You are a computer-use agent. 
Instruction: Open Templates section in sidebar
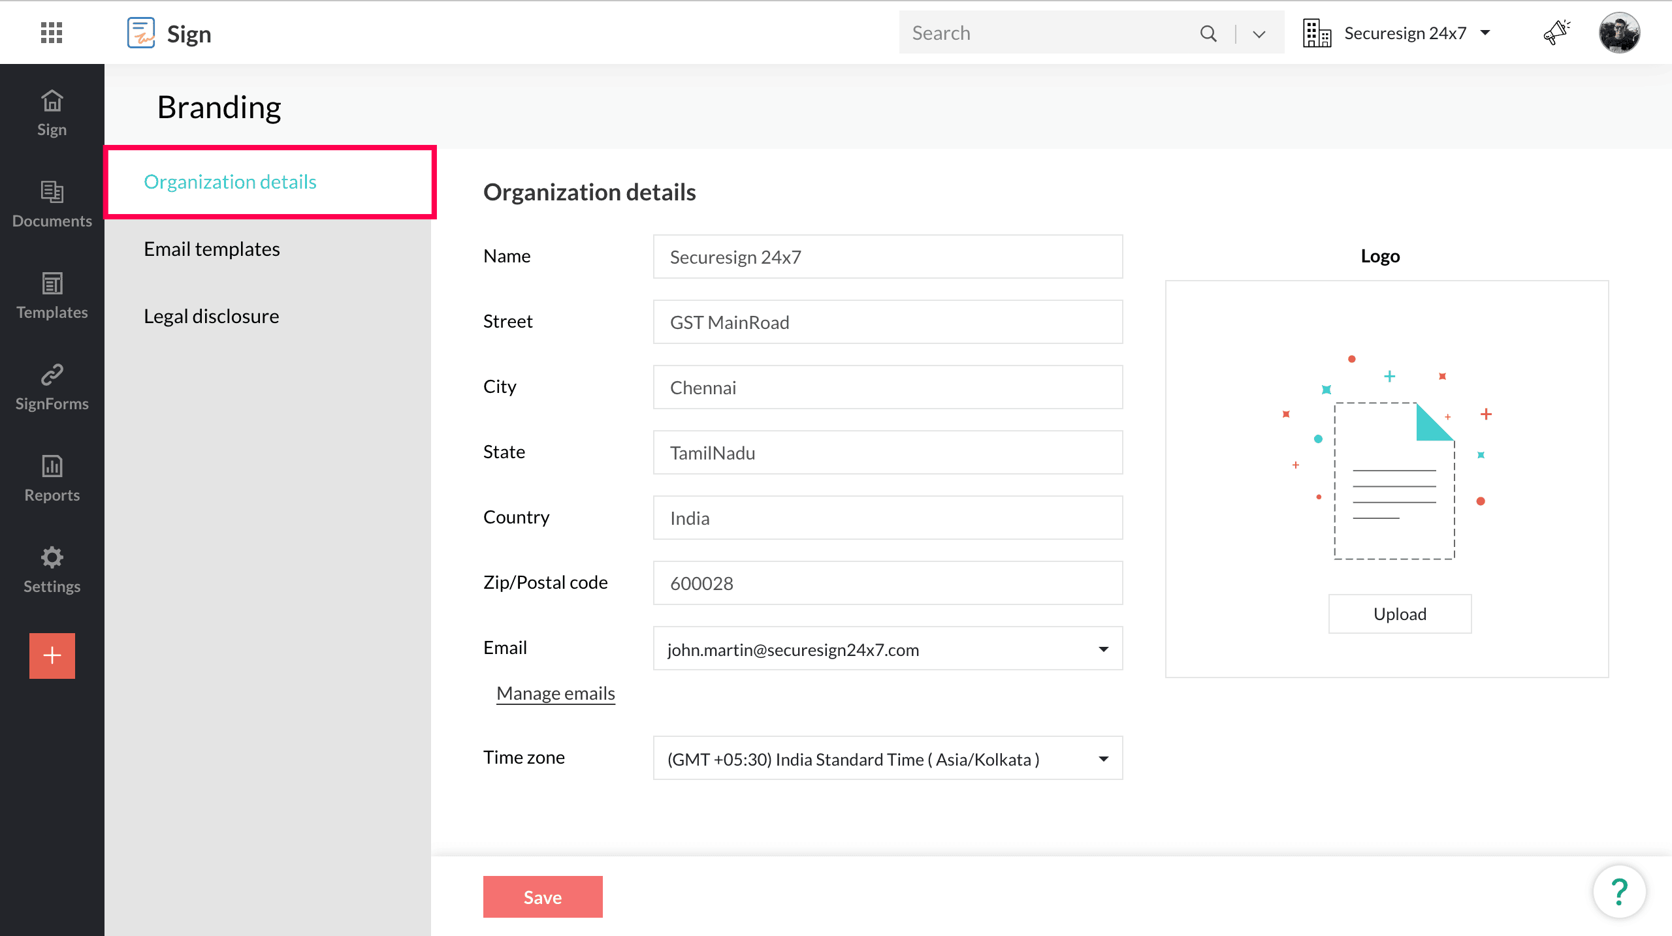[x=52, y=296]
